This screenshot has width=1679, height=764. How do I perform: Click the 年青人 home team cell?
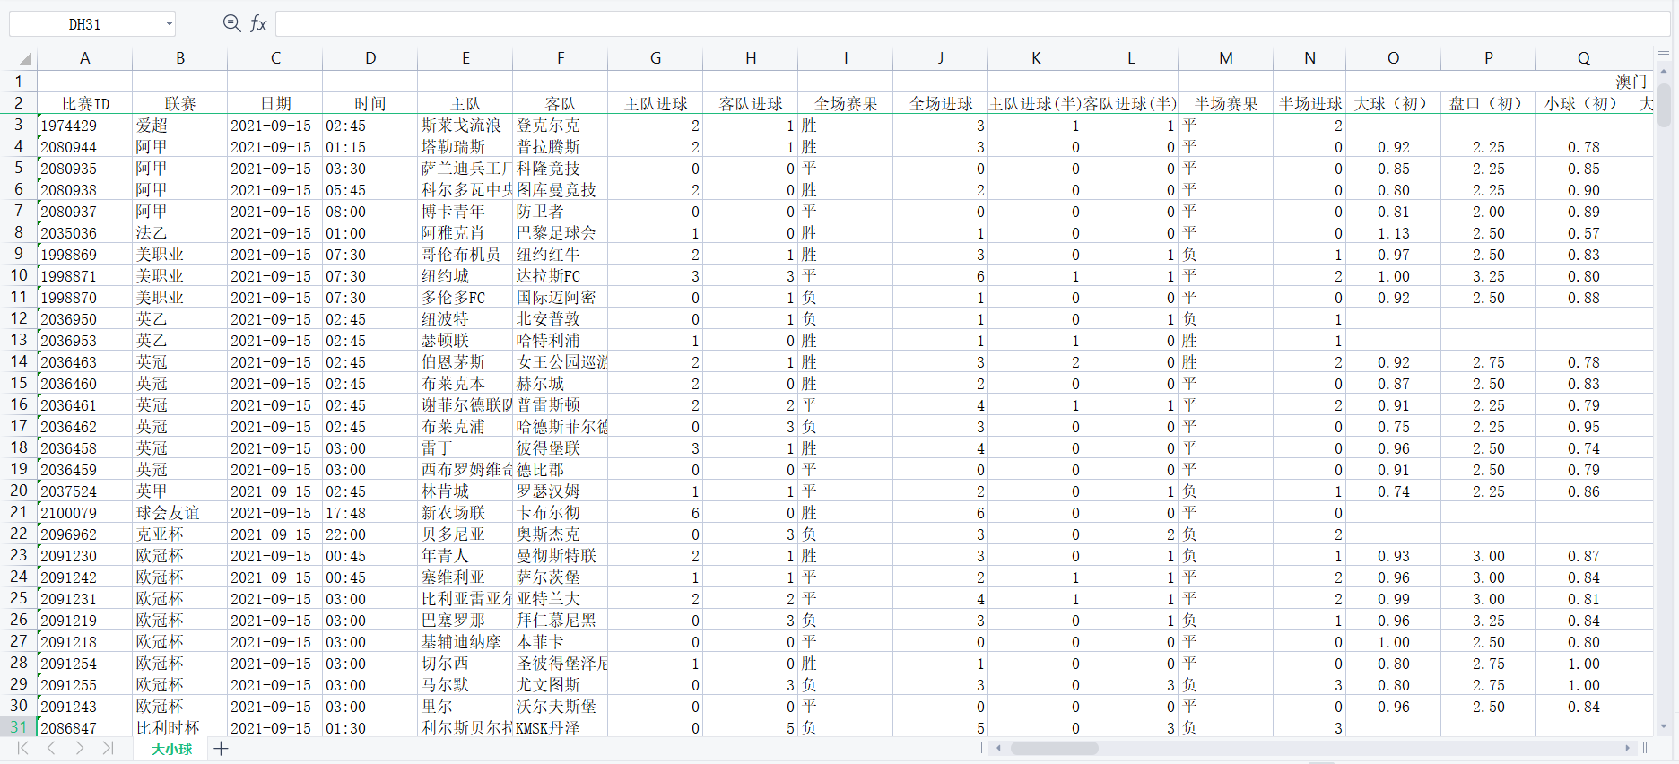click(465, 556)
